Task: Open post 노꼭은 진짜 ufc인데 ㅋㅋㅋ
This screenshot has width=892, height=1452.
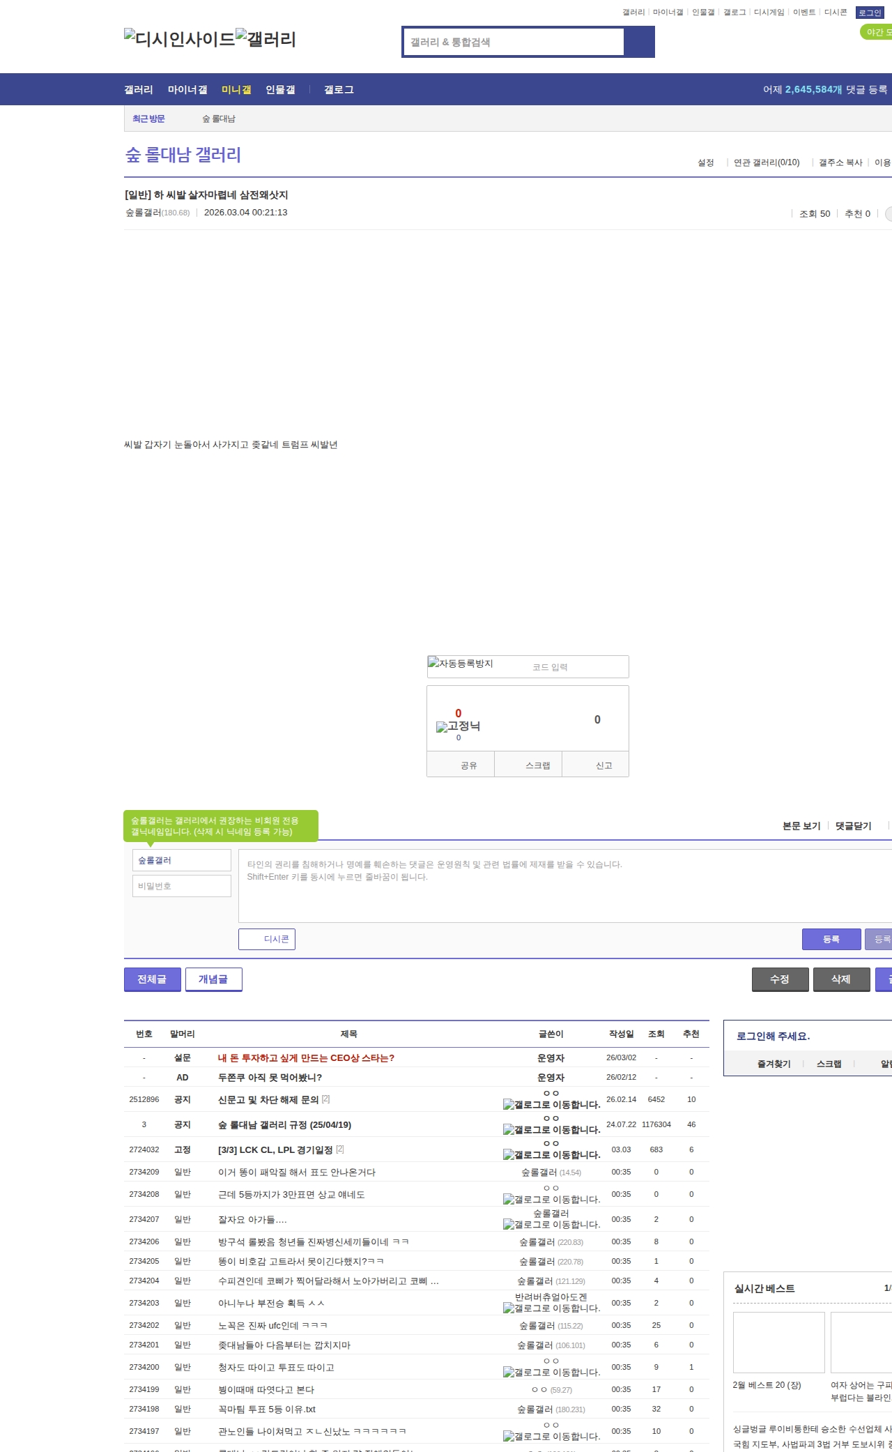Action: coord(272,1326)
